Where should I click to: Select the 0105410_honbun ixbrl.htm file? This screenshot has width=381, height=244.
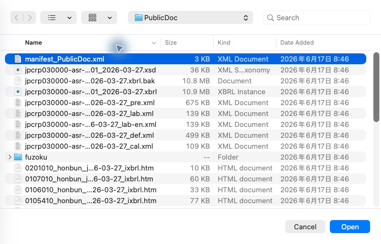pos(91,201)
